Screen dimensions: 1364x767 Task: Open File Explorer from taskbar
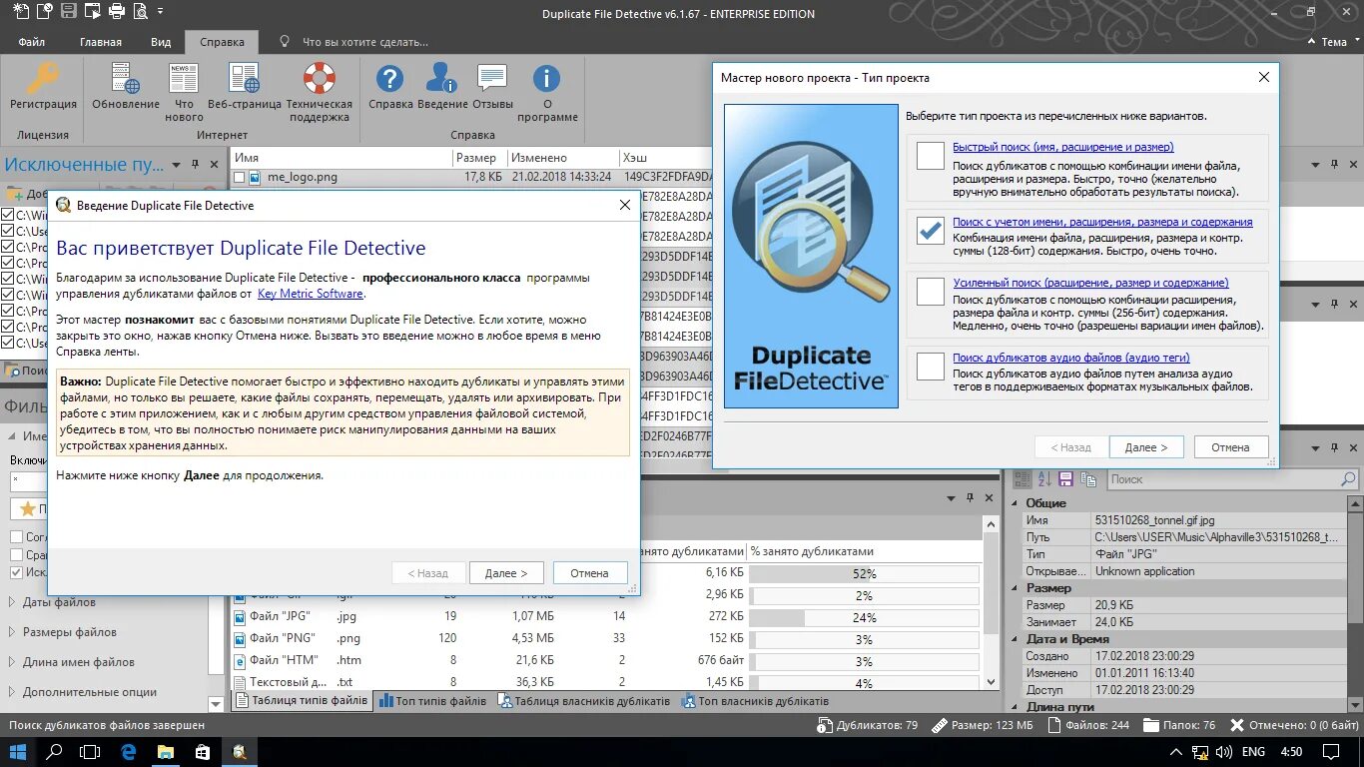[165, 751]
